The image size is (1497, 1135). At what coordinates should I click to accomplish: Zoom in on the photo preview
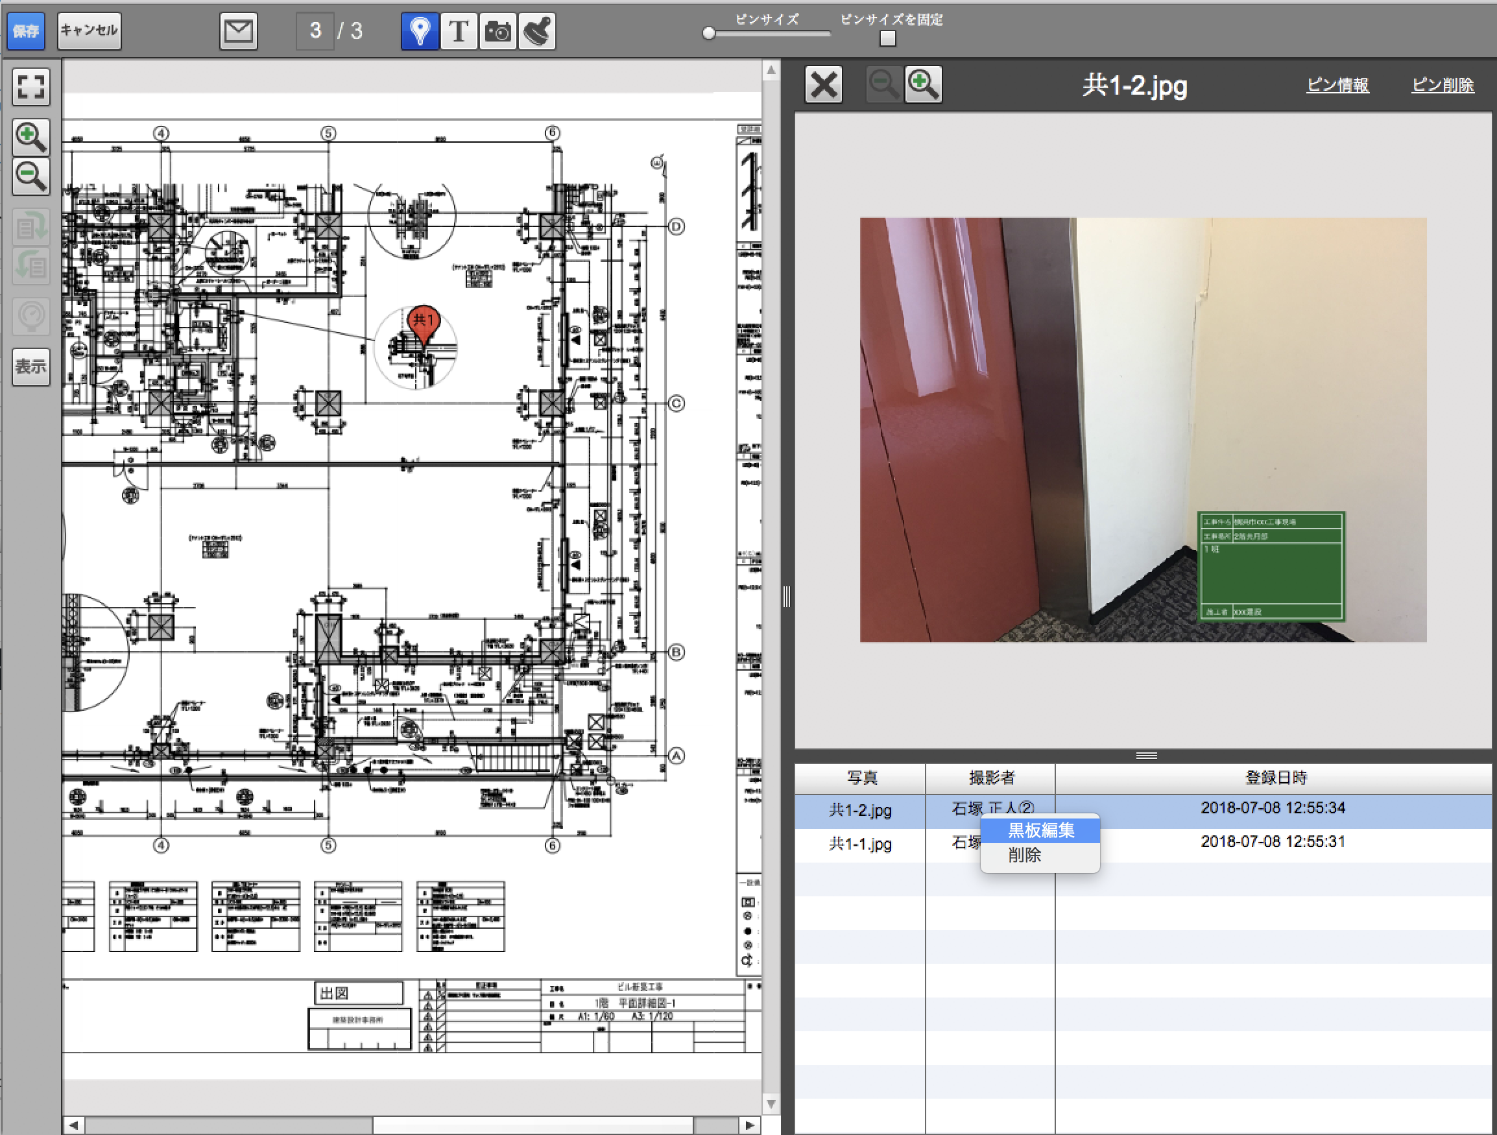coord(923,84)
